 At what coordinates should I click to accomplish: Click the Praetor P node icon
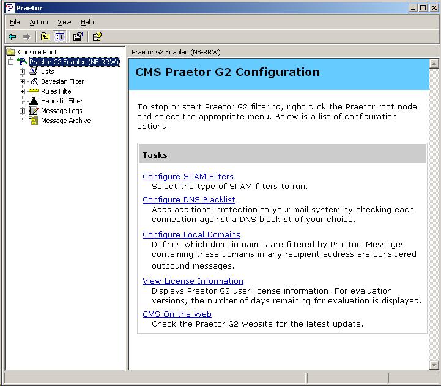[x=22, y=61]
